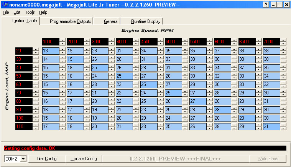Viewport: 291px width, 167px height.
Task: Select the 3000 RPM bin field
Action: [x=100, y=42]
